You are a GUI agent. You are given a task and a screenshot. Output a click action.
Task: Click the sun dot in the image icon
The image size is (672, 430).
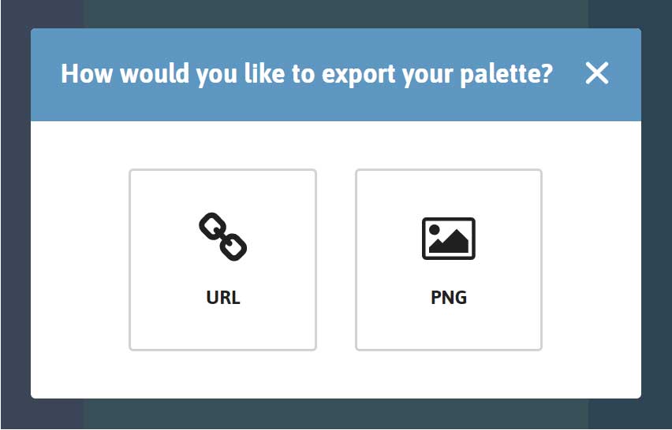pos(434,230)
